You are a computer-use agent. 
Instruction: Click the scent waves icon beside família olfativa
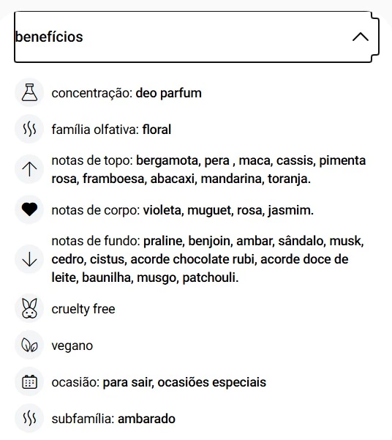coord(29,130)
